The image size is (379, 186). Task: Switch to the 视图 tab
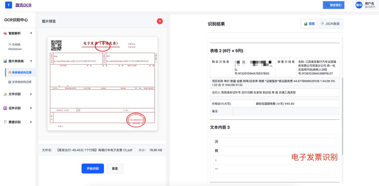pos(309,24)
